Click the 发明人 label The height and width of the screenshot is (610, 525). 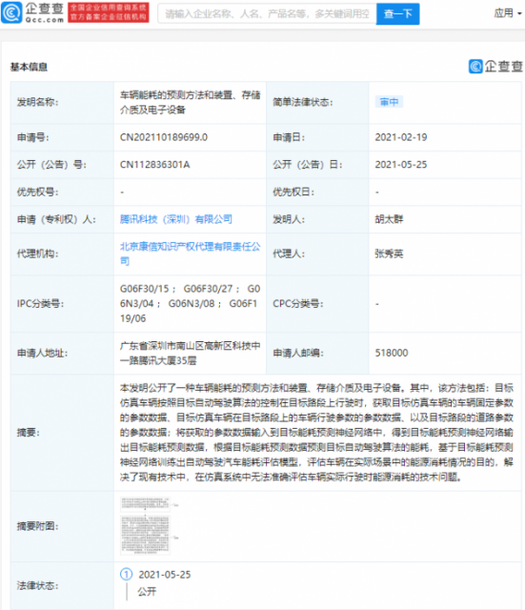289,219
